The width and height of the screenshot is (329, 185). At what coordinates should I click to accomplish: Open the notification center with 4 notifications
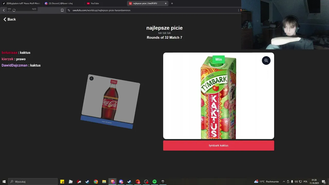[x=324, y=182]
